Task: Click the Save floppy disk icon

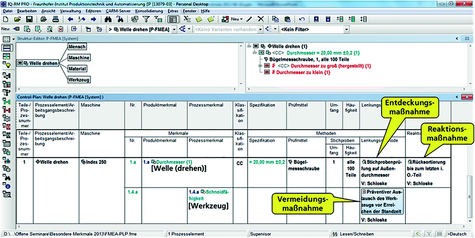Action: tap(29, 19)
